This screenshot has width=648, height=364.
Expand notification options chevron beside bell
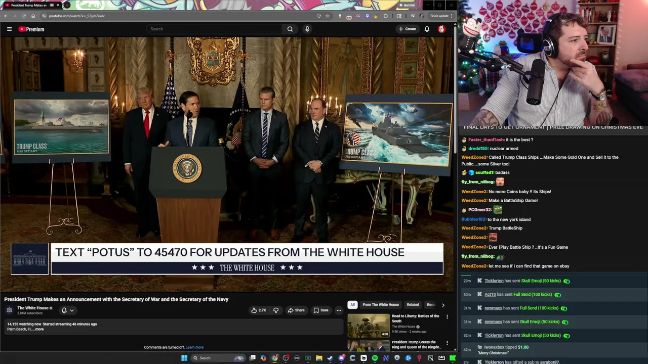[x=72, y=310]
